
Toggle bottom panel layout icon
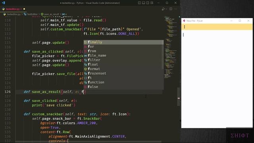[x=144, y=3]
